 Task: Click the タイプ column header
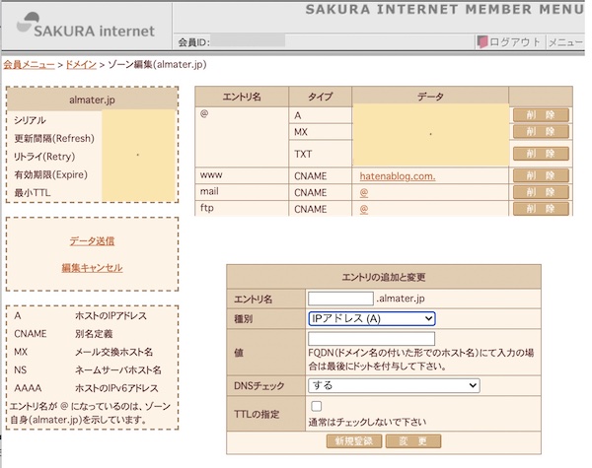[x=320, y=97]
